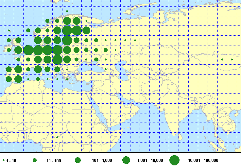
Task: Click the northernmost small marker above Scandinavia
Action: [x=67, y=11]
